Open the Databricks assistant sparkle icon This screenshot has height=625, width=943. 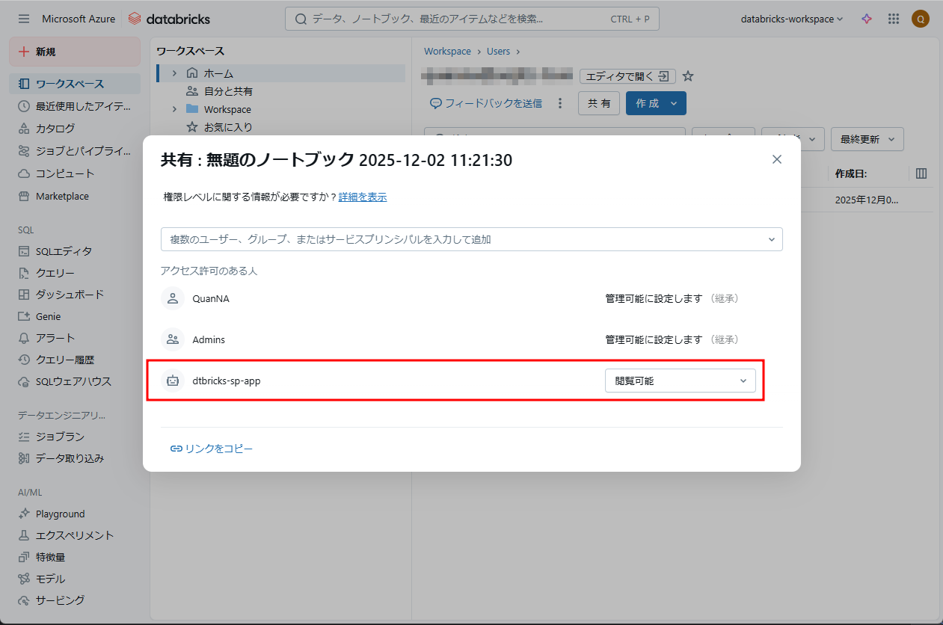point(867,19)
